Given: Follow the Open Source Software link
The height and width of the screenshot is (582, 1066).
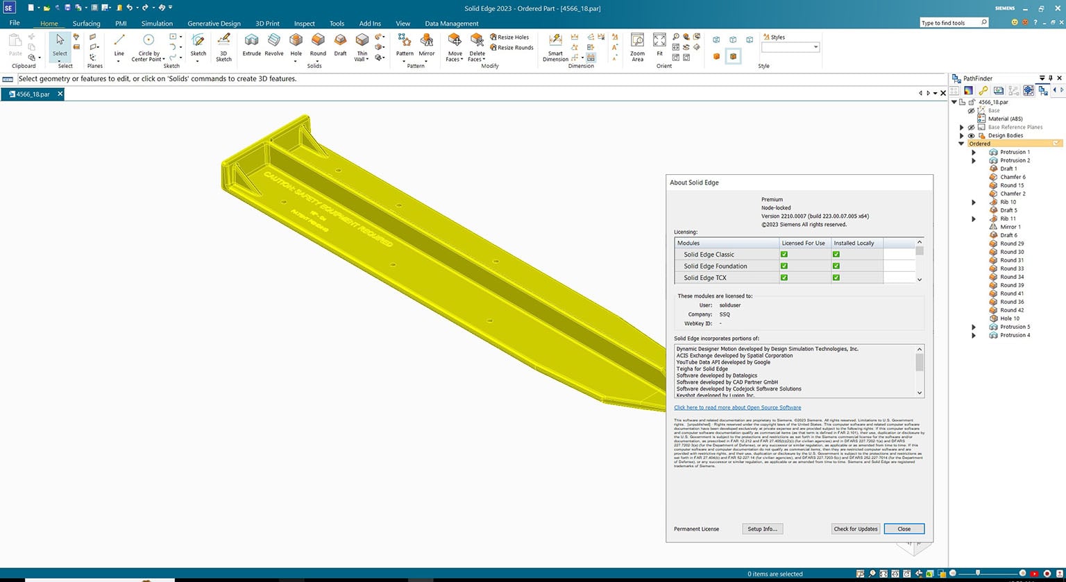Looking at the screenshot, I should click(x=737, y=408).
